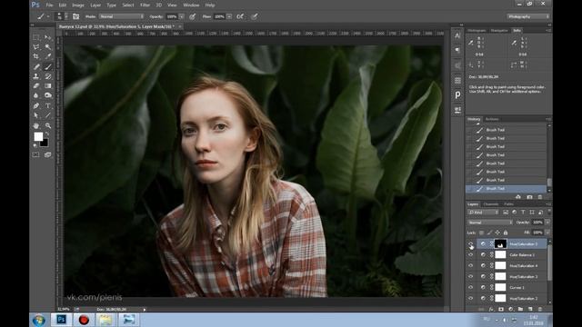This screenshot has width=582, height=327.
Task: Open the brush Mode dropdown
Action: click(121, 16)
